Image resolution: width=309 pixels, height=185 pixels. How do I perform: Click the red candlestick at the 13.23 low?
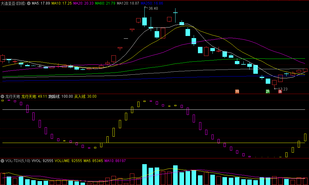274,83
